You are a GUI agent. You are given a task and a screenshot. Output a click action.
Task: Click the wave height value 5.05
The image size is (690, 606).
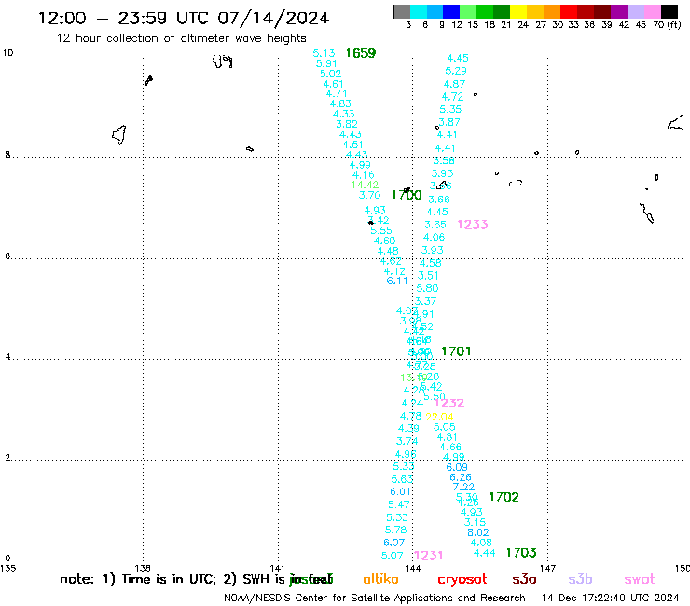(x=445, y=427)
